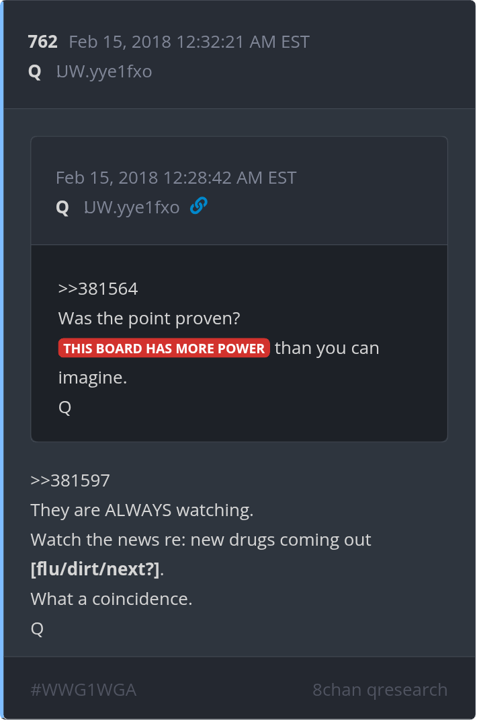
Task: Click tripcode UW.yye1fxo in post header
Action: (x=104, y=71)
